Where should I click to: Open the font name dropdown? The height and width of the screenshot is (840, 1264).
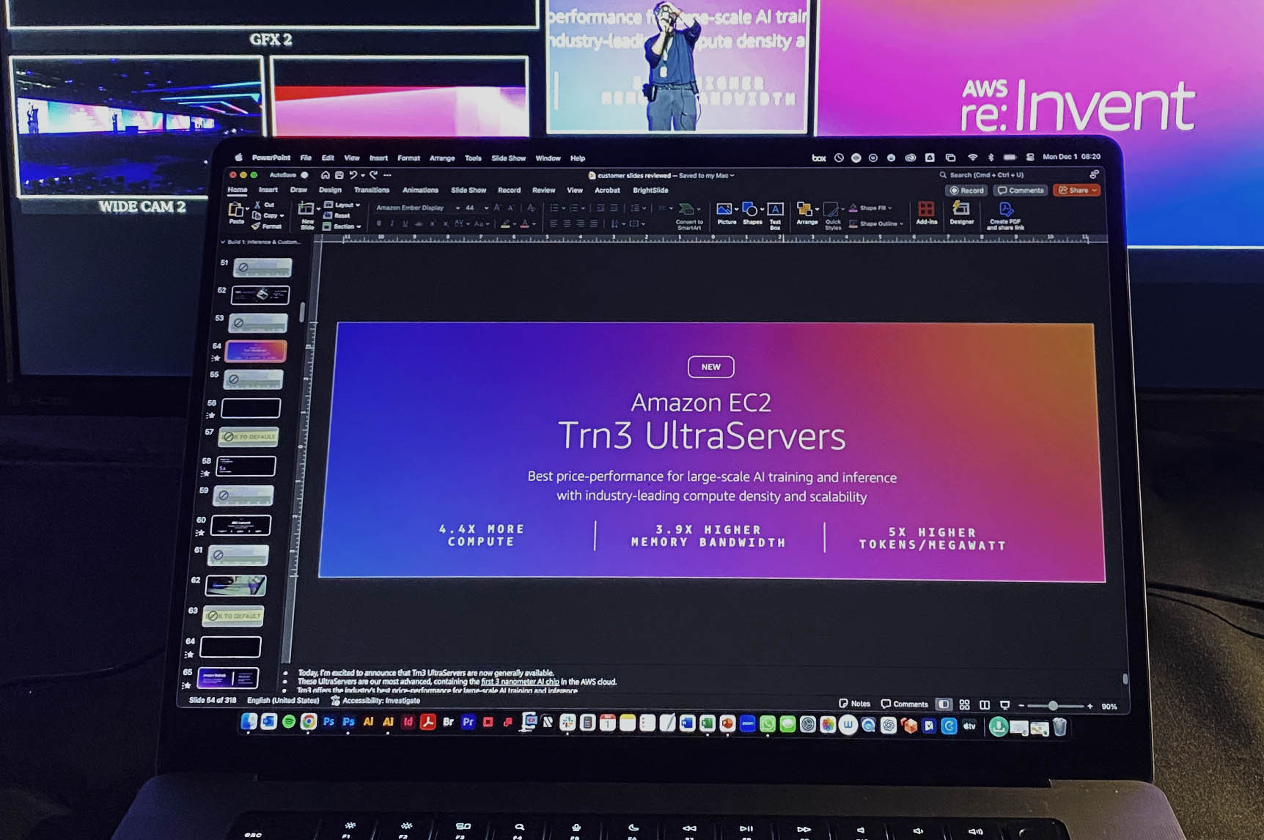coord(458,208)
